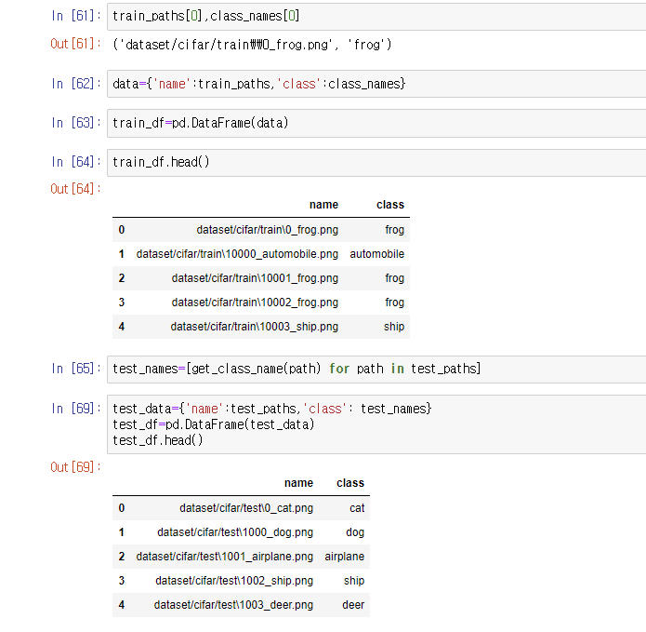This screenshot has height=632, width=646.
Task: Click the In [63] prompt label
Action: pos(76,123)
